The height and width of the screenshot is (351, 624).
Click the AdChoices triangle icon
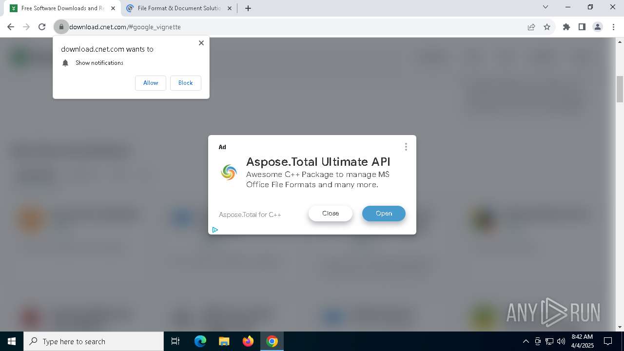pyautogui.click(x=215, y=230)
